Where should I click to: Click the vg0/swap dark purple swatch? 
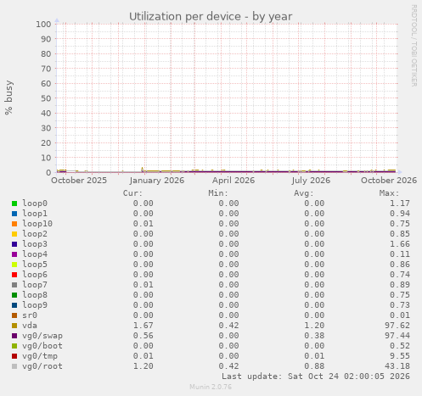[x=14, y=336]
